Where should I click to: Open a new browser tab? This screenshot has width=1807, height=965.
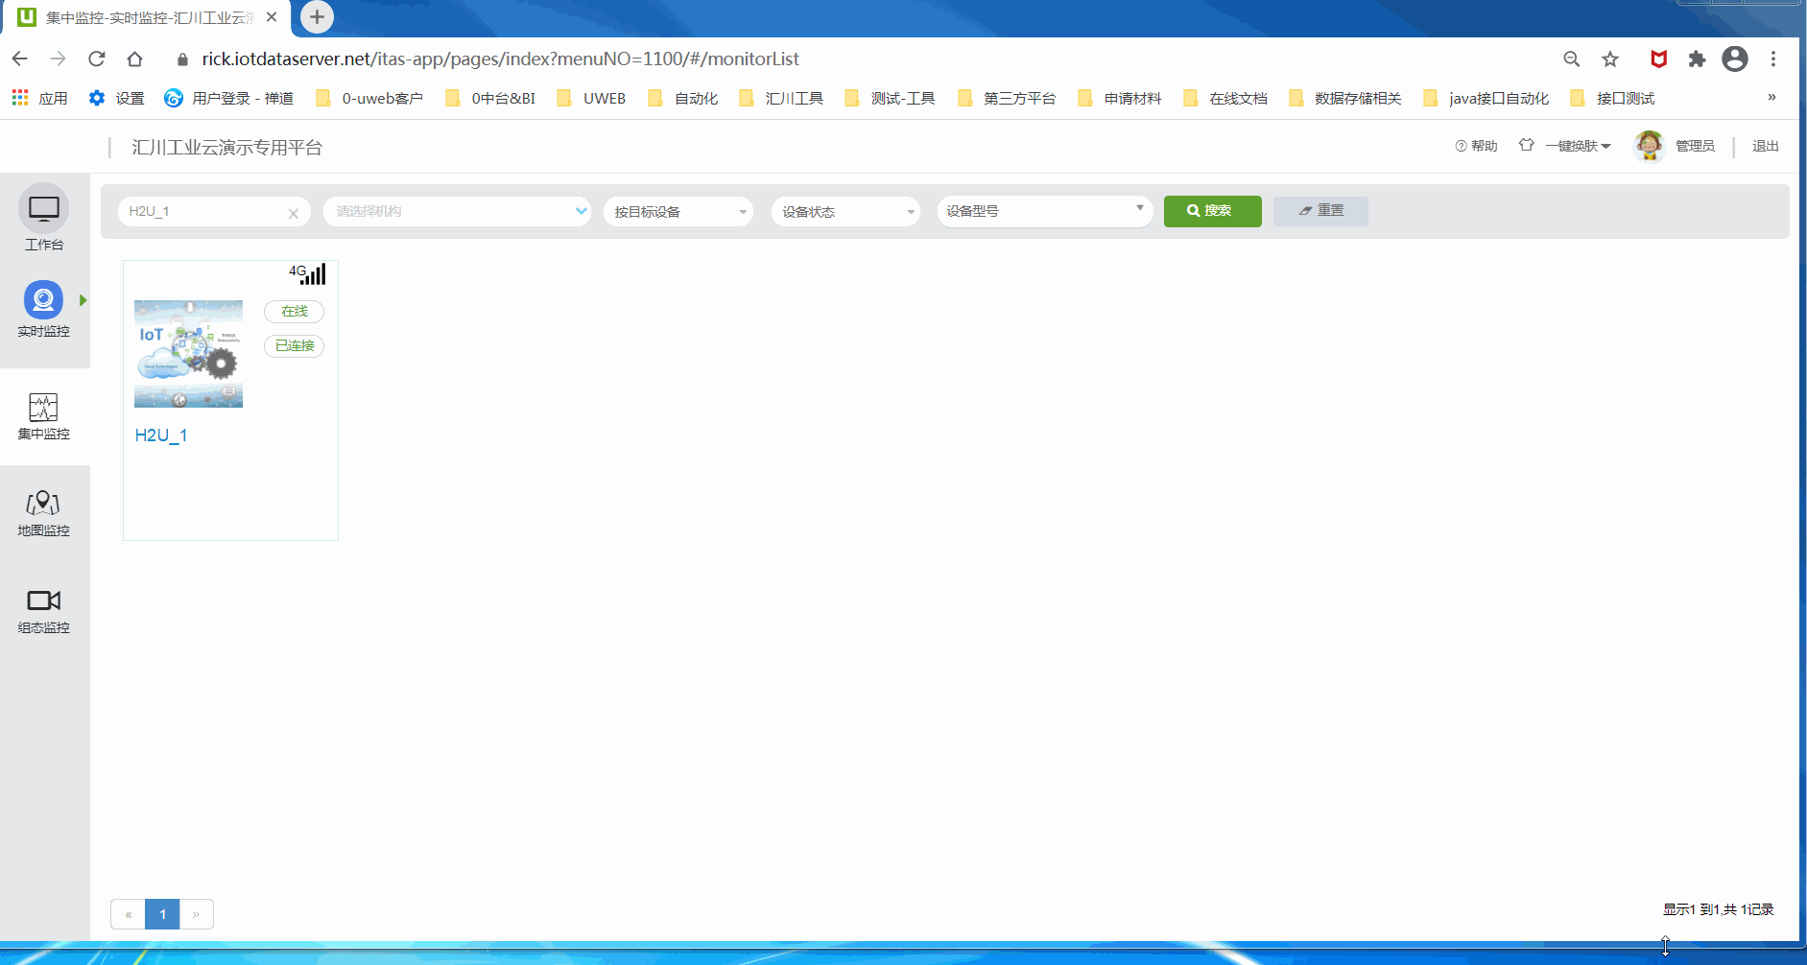pos(317,16)
